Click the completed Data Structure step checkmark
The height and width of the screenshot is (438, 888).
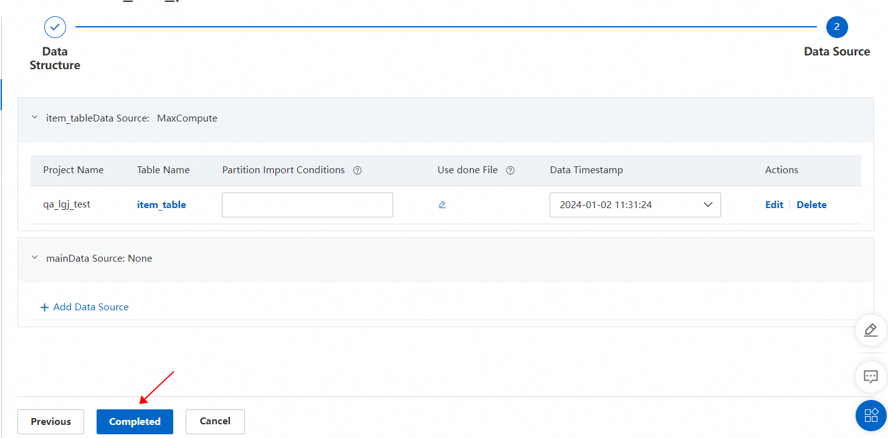(55, 27)
